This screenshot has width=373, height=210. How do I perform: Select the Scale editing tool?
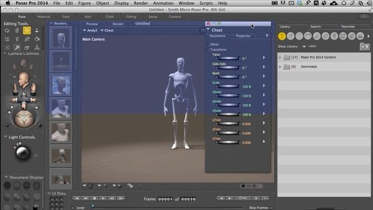pyautogui.click(x=7, y=39)
